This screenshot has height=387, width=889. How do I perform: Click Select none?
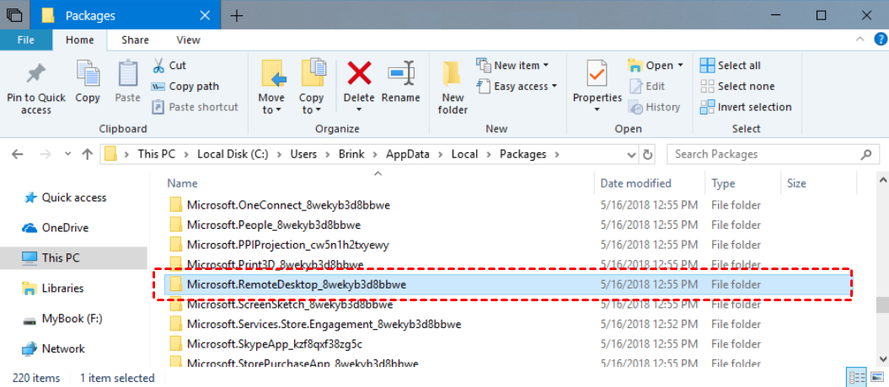737,87
